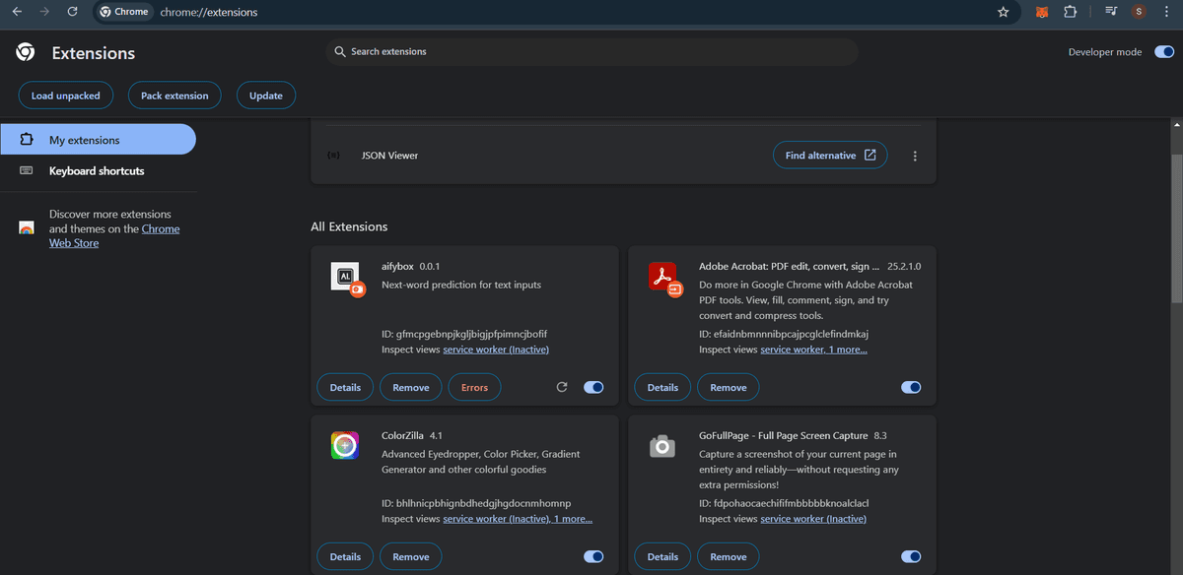Remove the aifybox extension

pos(411,388)
